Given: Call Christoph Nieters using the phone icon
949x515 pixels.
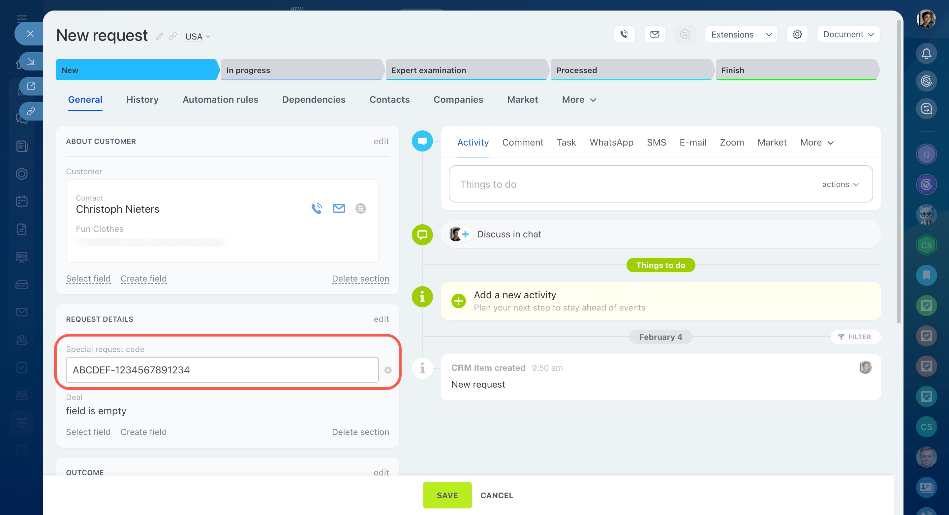Looking at the screenshot, I should 317,208.
